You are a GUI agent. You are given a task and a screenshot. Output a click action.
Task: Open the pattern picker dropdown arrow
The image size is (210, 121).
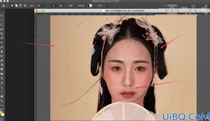point(93,6)
